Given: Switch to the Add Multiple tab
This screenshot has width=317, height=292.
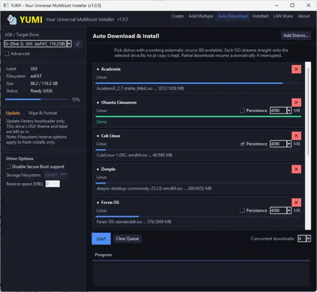Looking at the screenshot, I should [x=201, y=16].
